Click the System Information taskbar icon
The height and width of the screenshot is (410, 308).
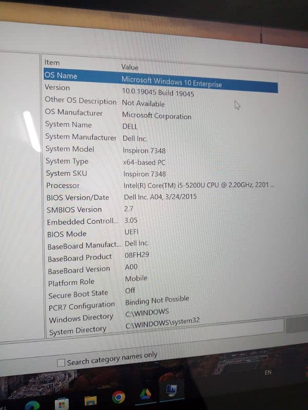click(171, 391)
